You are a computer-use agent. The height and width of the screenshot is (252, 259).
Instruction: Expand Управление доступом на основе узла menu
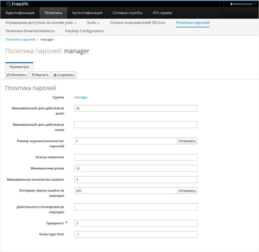[41, 22]
